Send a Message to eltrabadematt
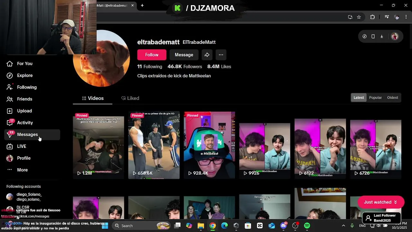 pyautogui.click(x=184, y=55)
